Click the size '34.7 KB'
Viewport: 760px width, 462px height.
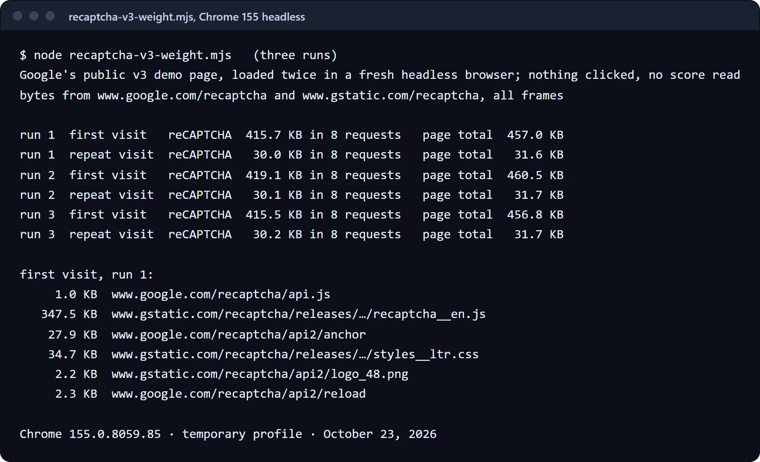pyautogui.click(x=72, y=354)
